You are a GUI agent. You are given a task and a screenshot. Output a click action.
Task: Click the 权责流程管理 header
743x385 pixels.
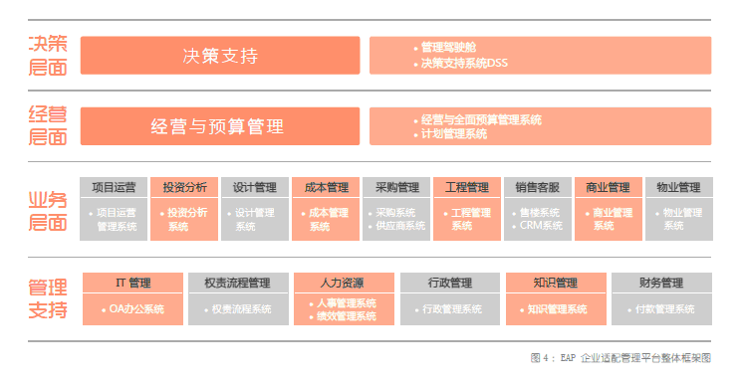pos(238,283)
